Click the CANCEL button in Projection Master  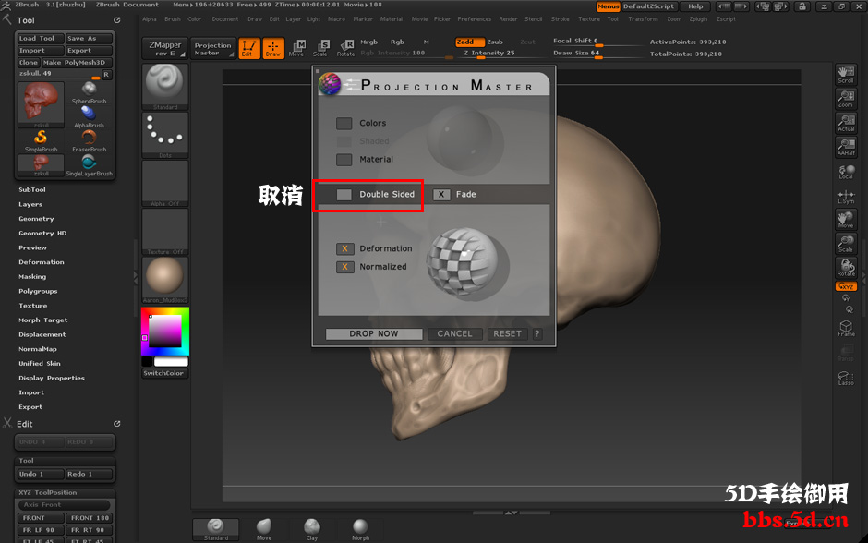454,333
